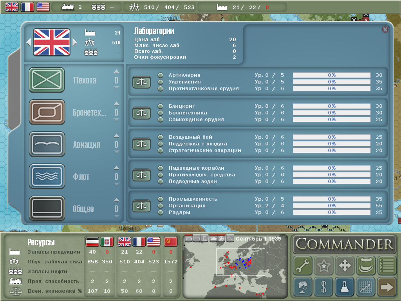Select the French flag in top bar
This screenshot has height=301, width=401.
[x=27, y=7]
